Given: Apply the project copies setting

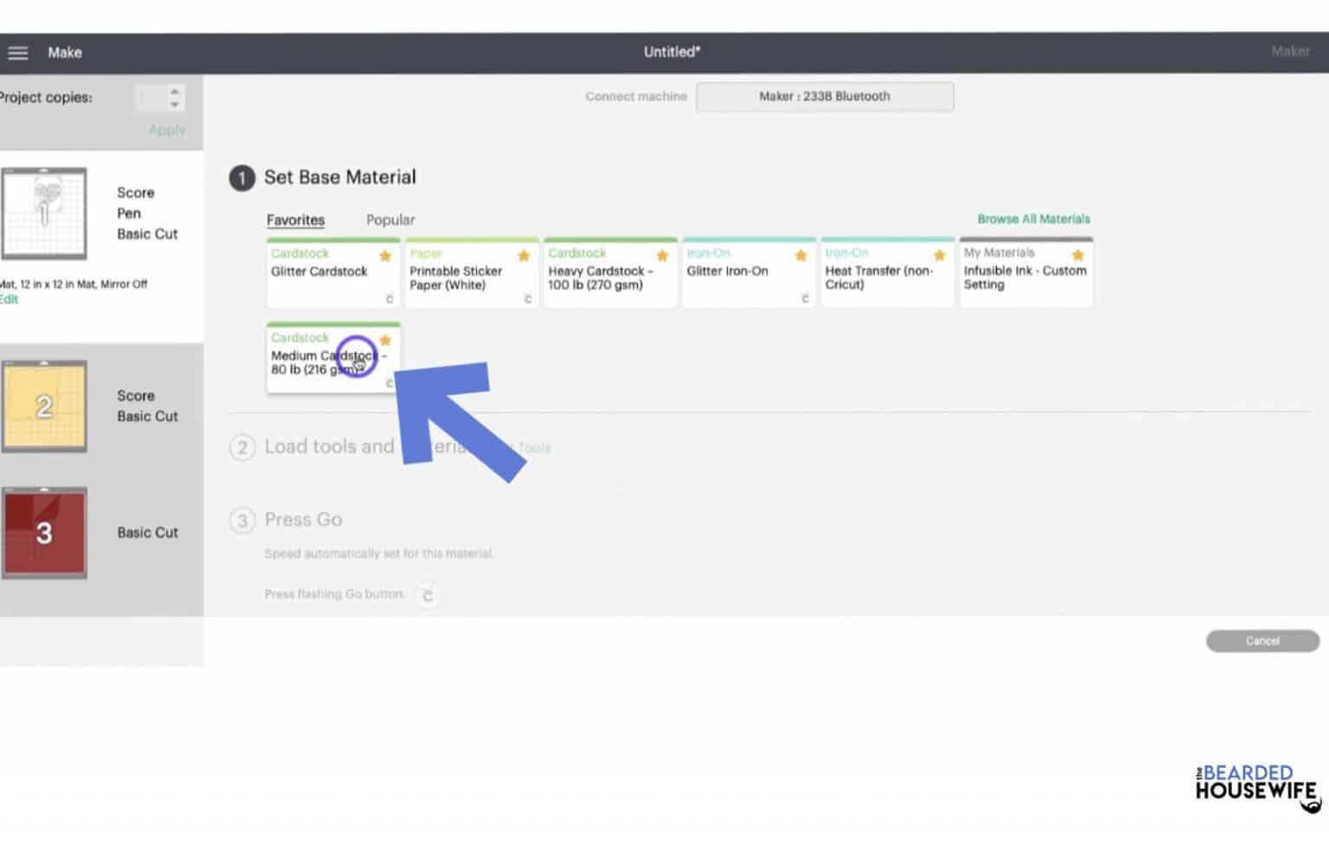Looking at the screenshot, I should point(167,131).
